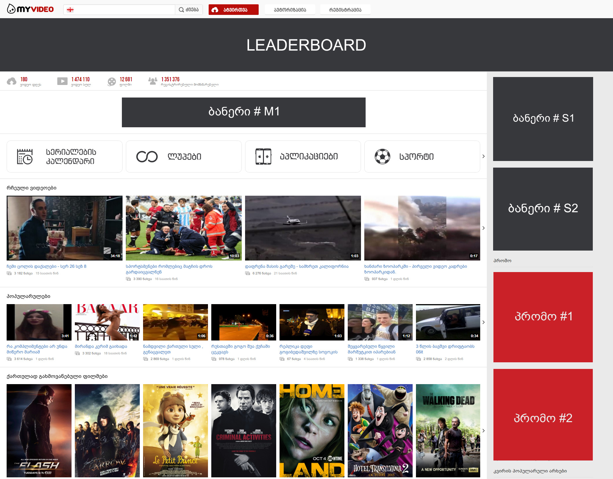Select the sport soccer ball icon

pyautogui.click(x=383, y=156)
